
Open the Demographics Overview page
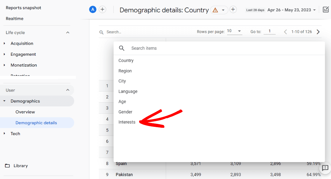25,112
